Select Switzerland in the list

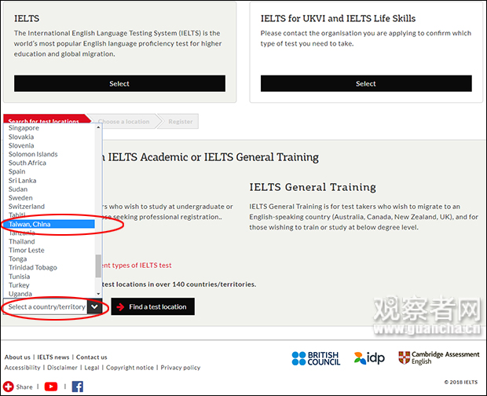(x=49, y=207)
